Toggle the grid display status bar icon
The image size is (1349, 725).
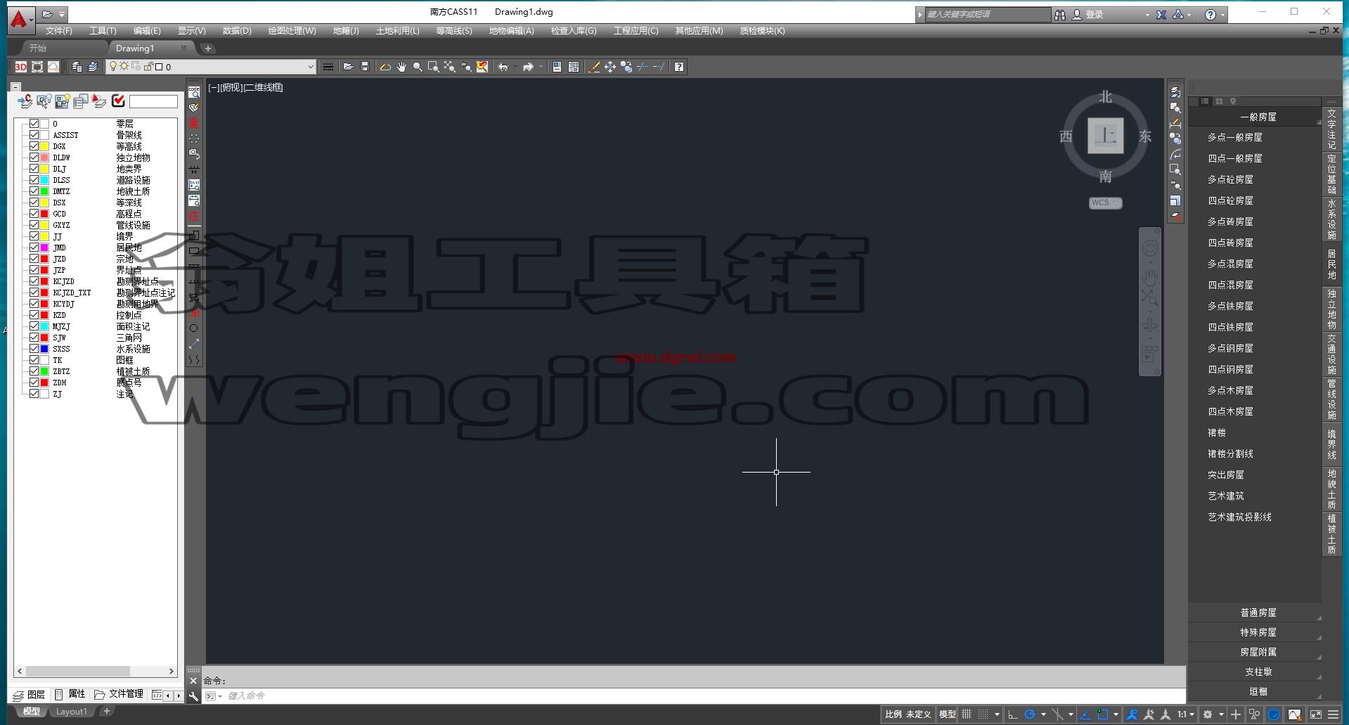[x=967, y=714]
